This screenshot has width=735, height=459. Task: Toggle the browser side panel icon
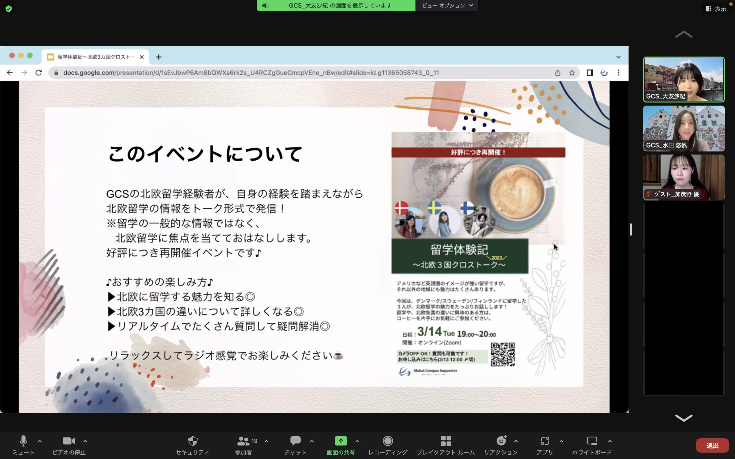pos(590,73)
